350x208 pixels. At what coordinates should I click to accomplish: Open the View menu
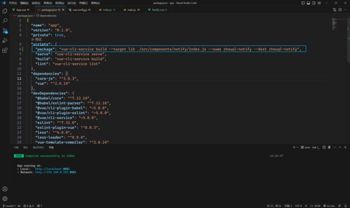tap(47, 3)
